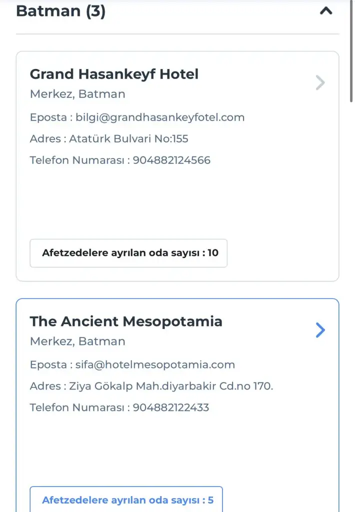Click the Atatürk Bulvari No:155 address
This screenshot has height=512, width=355.
128,138
